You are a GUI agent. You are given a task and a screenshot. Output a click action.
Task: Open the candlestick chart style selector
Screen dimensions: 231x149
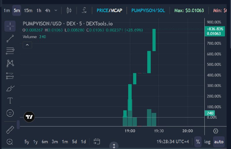(69, 10)
